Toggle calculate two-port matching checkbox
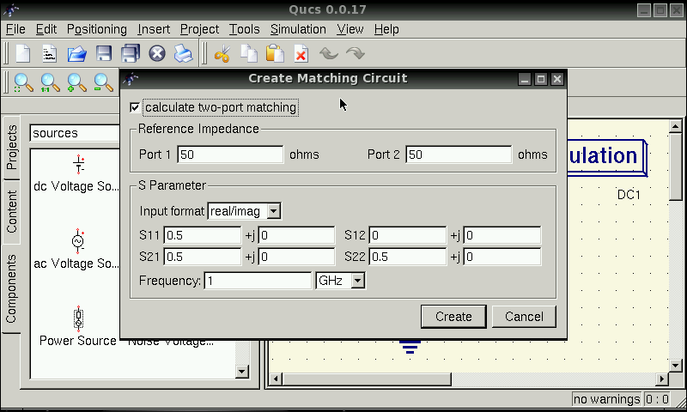Screen dimensions: 687x412 pos(135,107)
